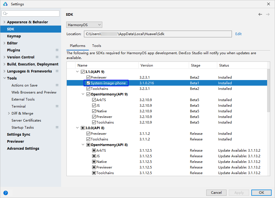This screenshot has width=275, height=198.
Task: Toggle OpenHarmony(API 9) checkbox
Action: click(x=88, y=94)
